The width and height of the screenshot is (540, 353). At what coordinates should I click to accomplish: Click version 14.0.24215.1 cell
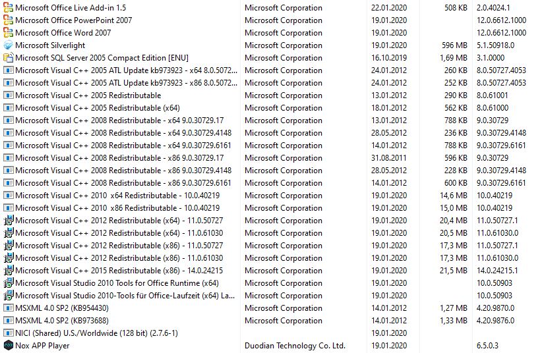click(x=497, y=271)
